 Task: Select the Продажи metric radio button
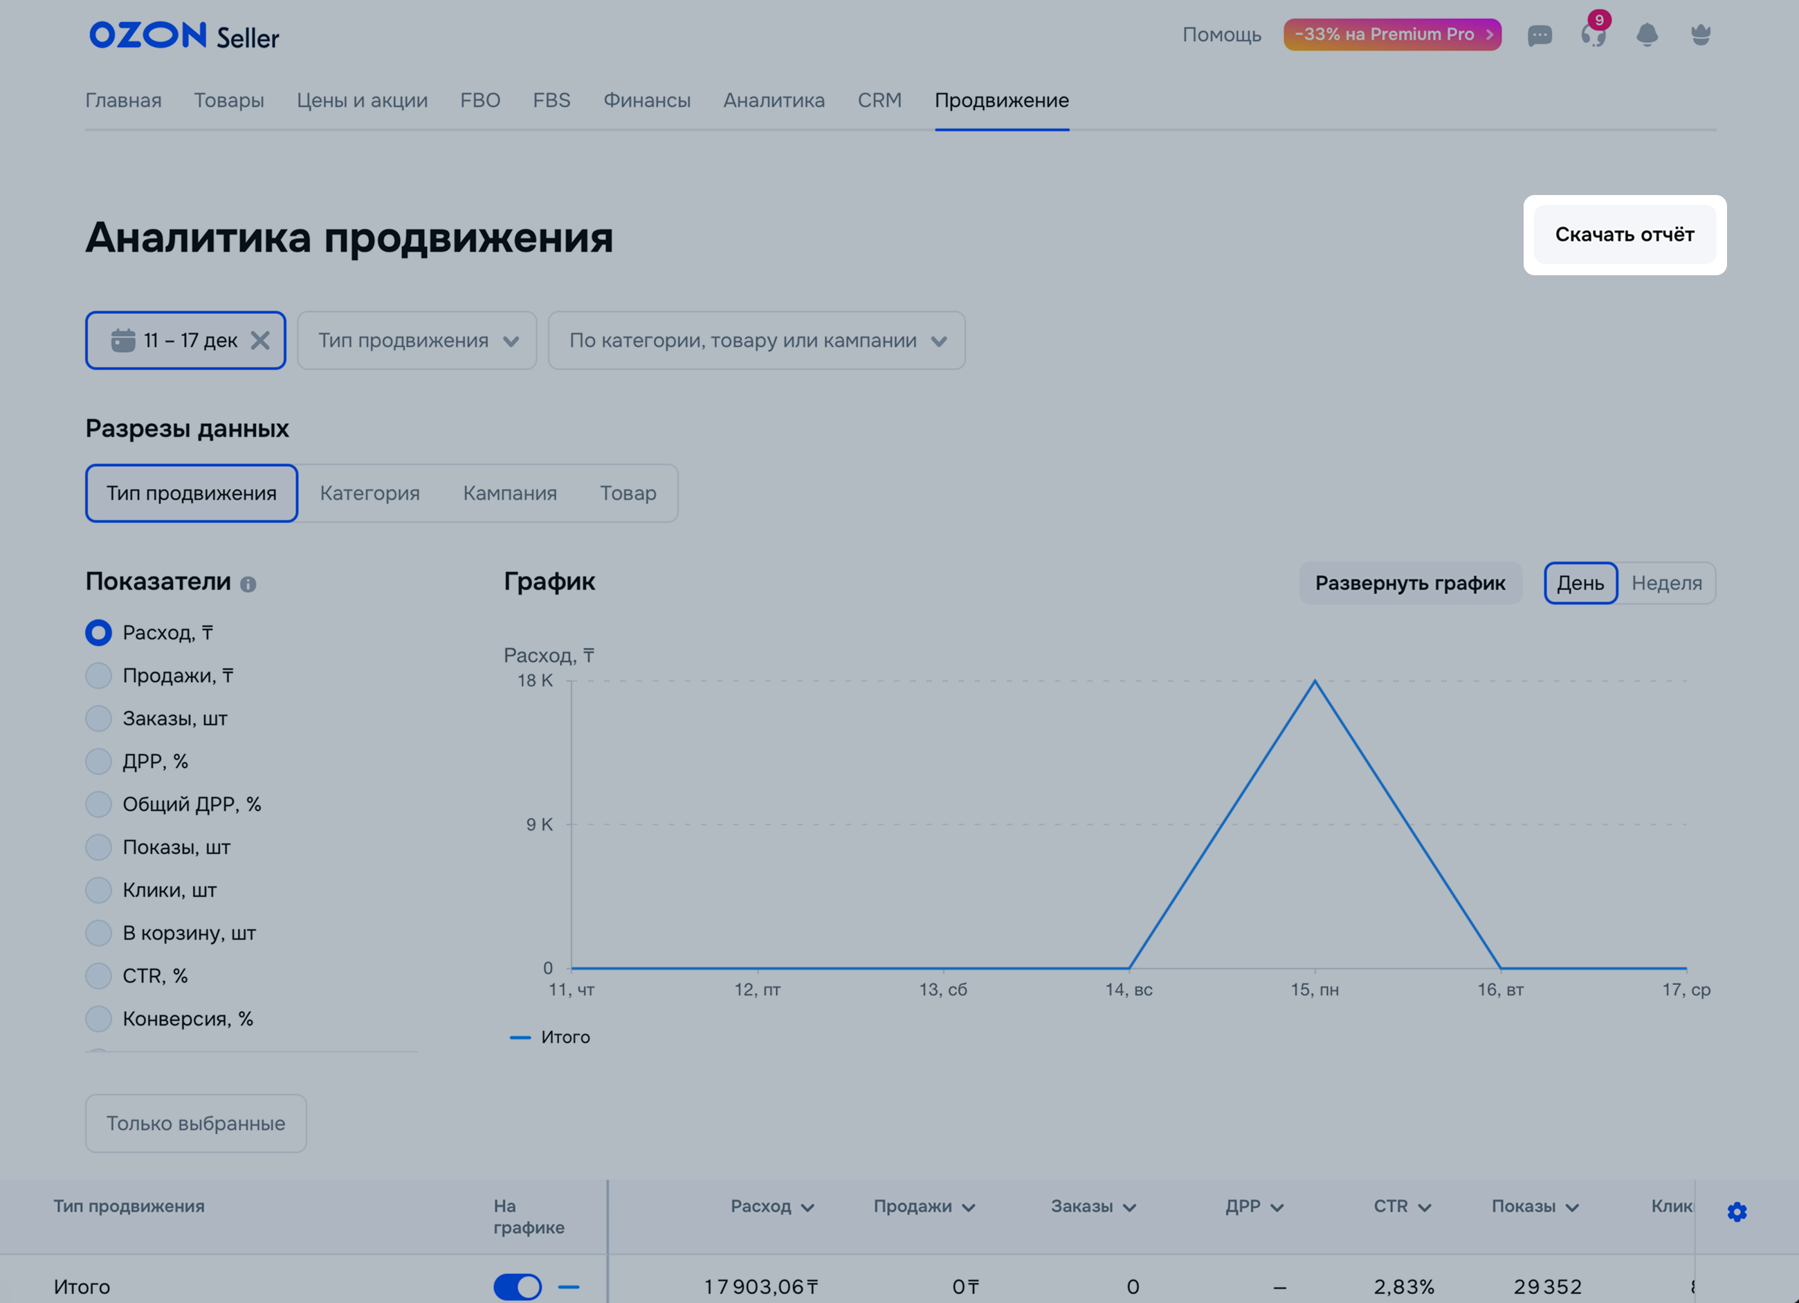coord(98,676)
